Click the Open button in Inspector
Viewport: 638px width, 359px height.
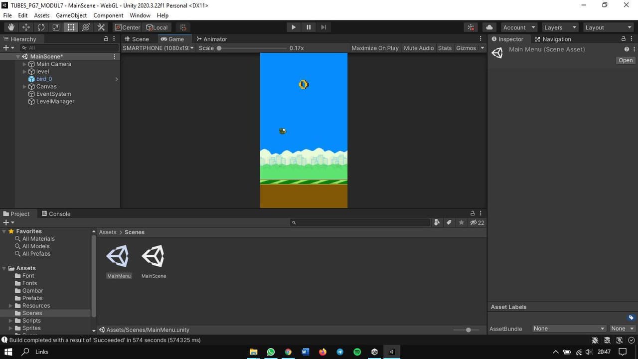(626, 60)
